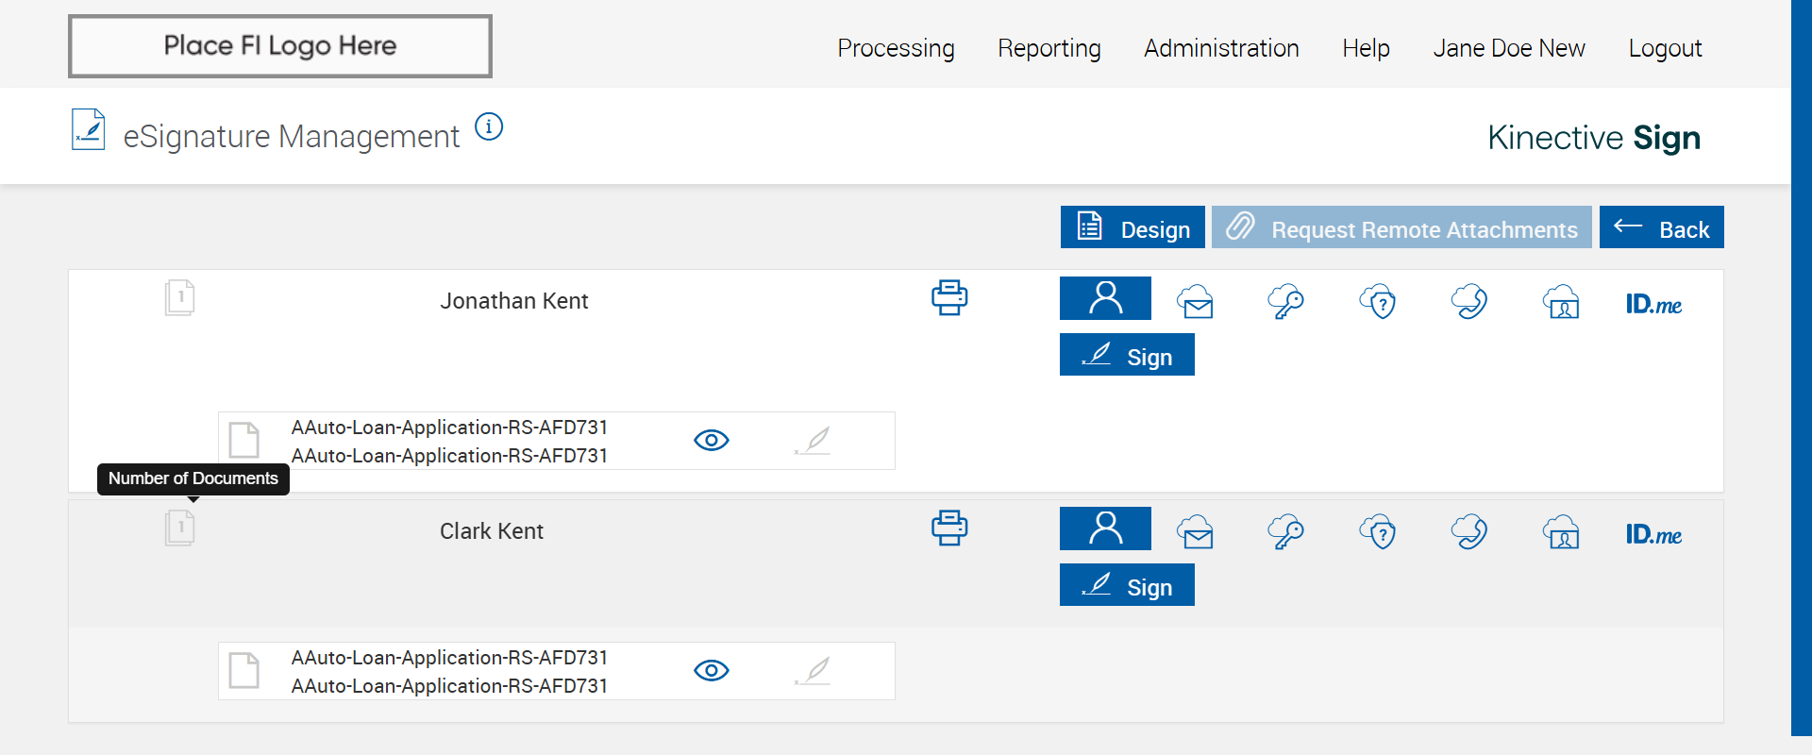Image resolution: width=1812 pixels, height=755 pixels.
Task: Open the Administration menu
Action: tap(1221, 48)
